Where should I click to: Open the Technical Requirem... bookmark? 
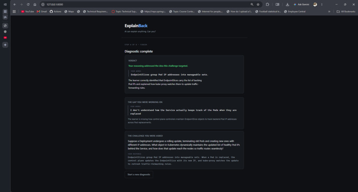tap(95, 12)
